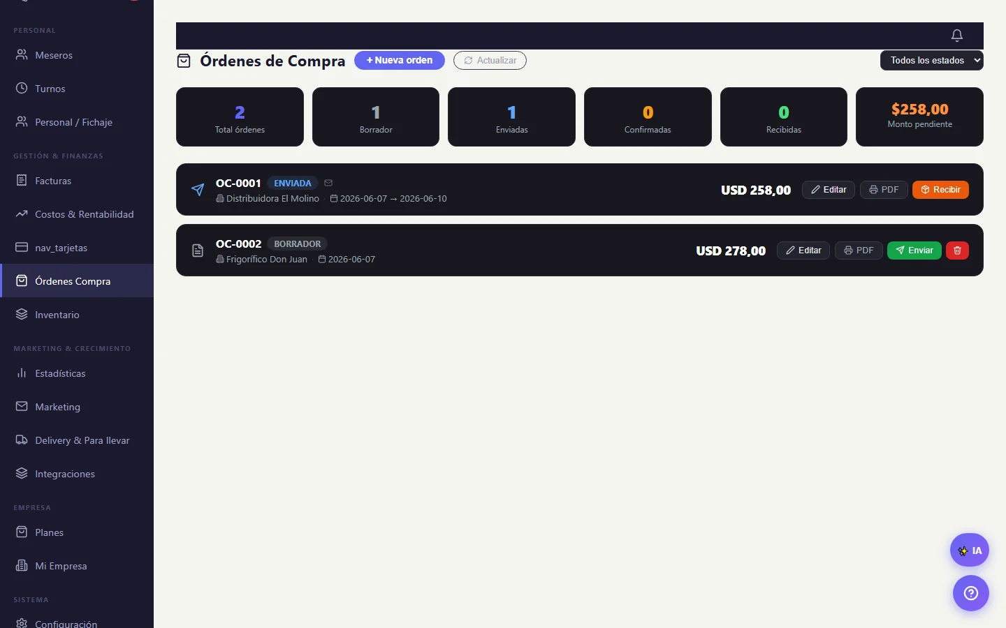Click the Total órdenes stat card
Image resolution: width=1006 pixels, height=628 pixels.
click(x=240, y=117)
